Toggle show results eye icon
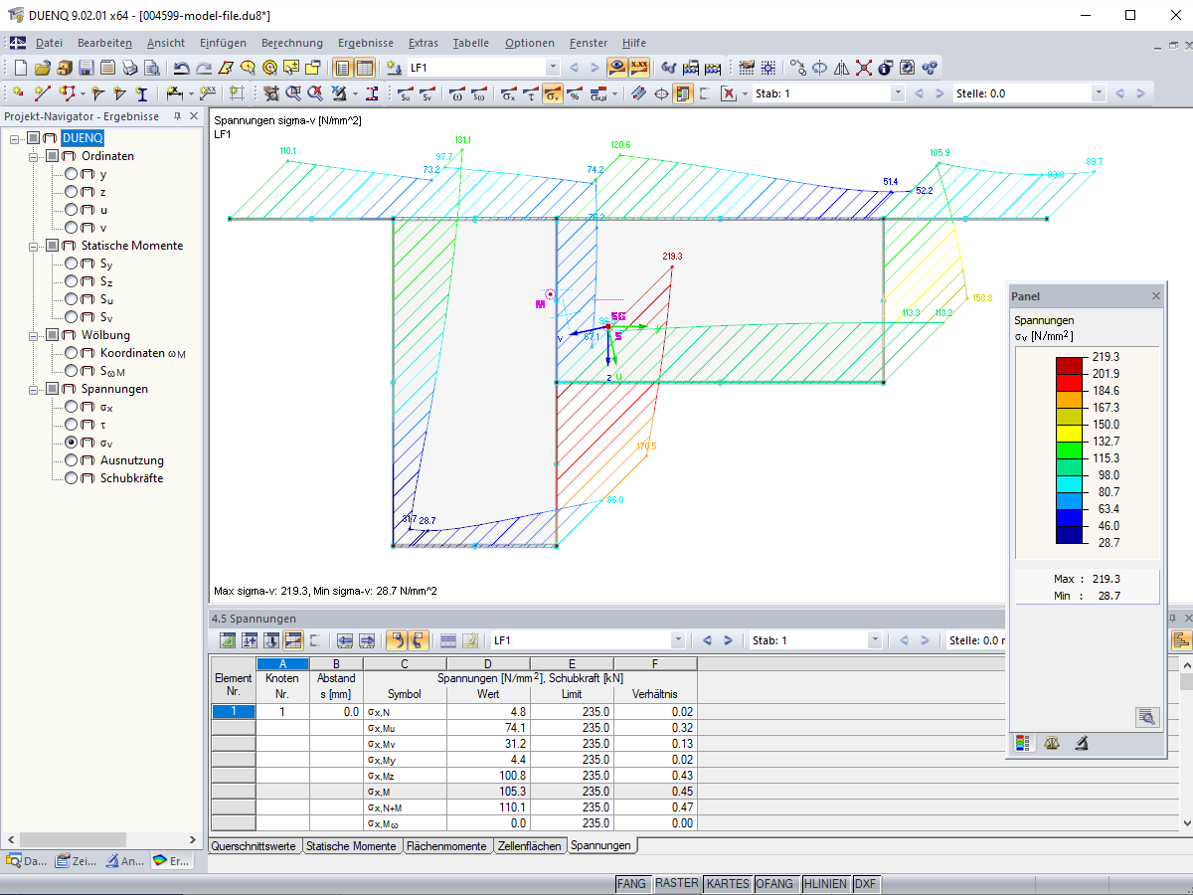Screen dimensions: 1193x895 pos(617,68)
